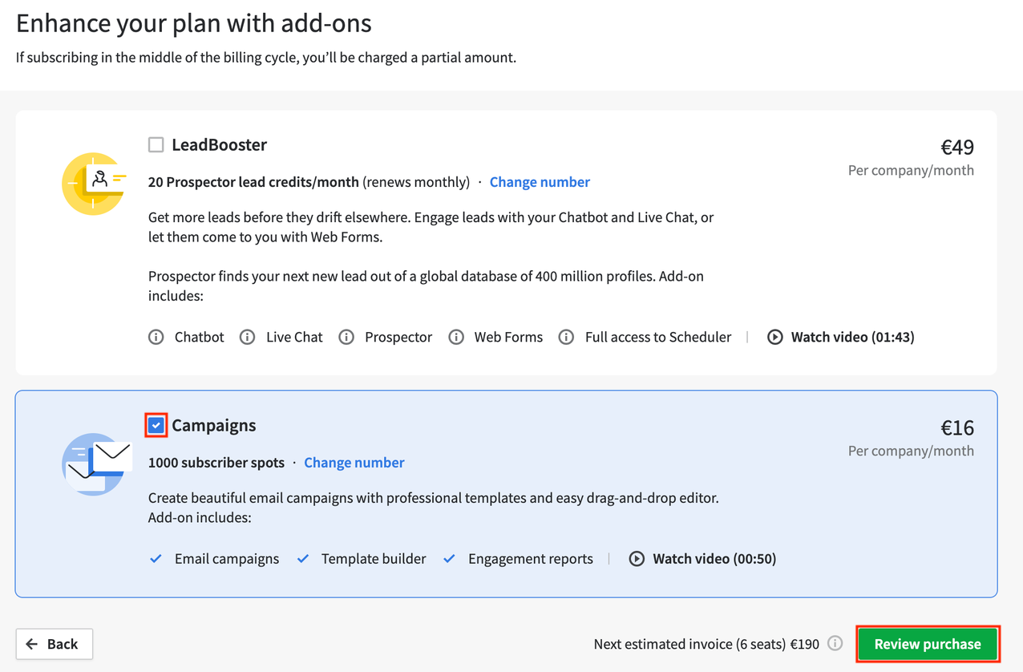The image size is (1023, 672).
Task: Open the 'Watch video (00:50)' link
Action: [714, 559]
